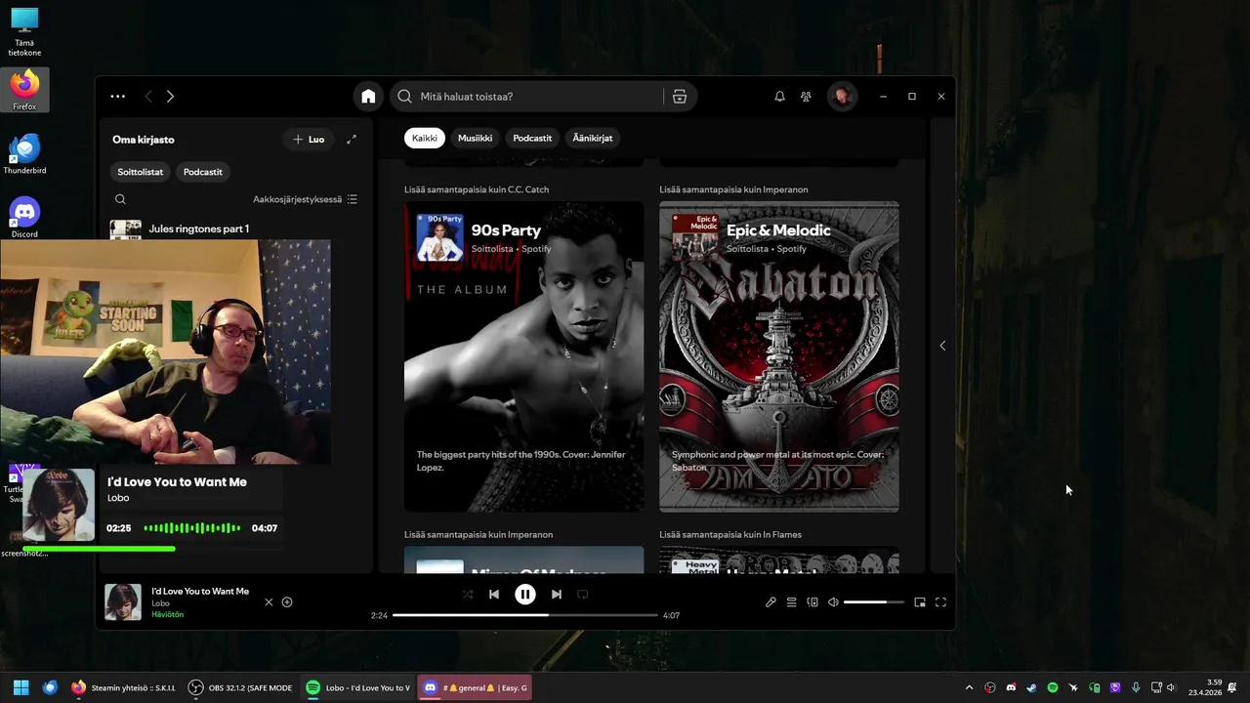This screenshot has height=703, width=1250.
Task: Skip to previous track
Action: (x=494, y=594)
